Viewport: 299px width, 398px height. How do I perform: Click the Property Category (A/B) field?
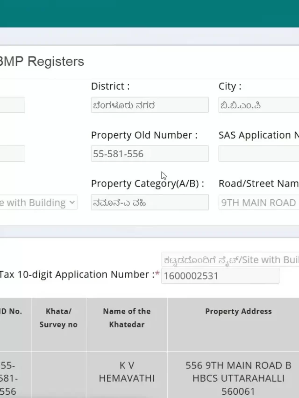click(x=150, y=202)
